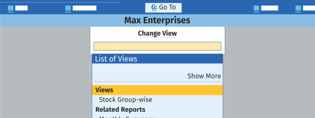Click the List of Views header bar
The width and height of the screenshot is (315, 118).
coord(157,59)
